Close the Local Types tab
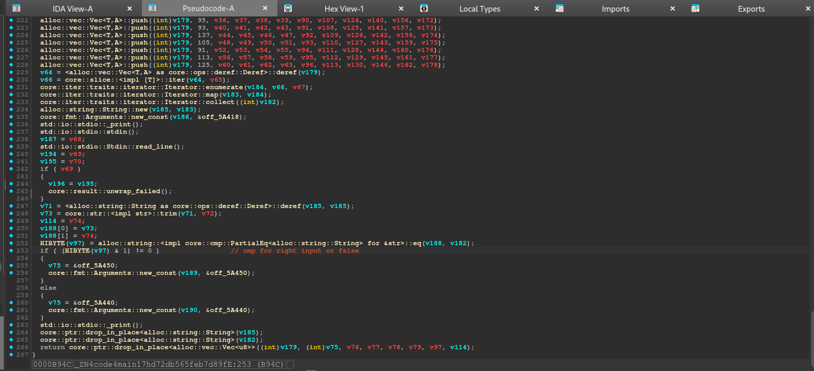 tap(537, 8)
